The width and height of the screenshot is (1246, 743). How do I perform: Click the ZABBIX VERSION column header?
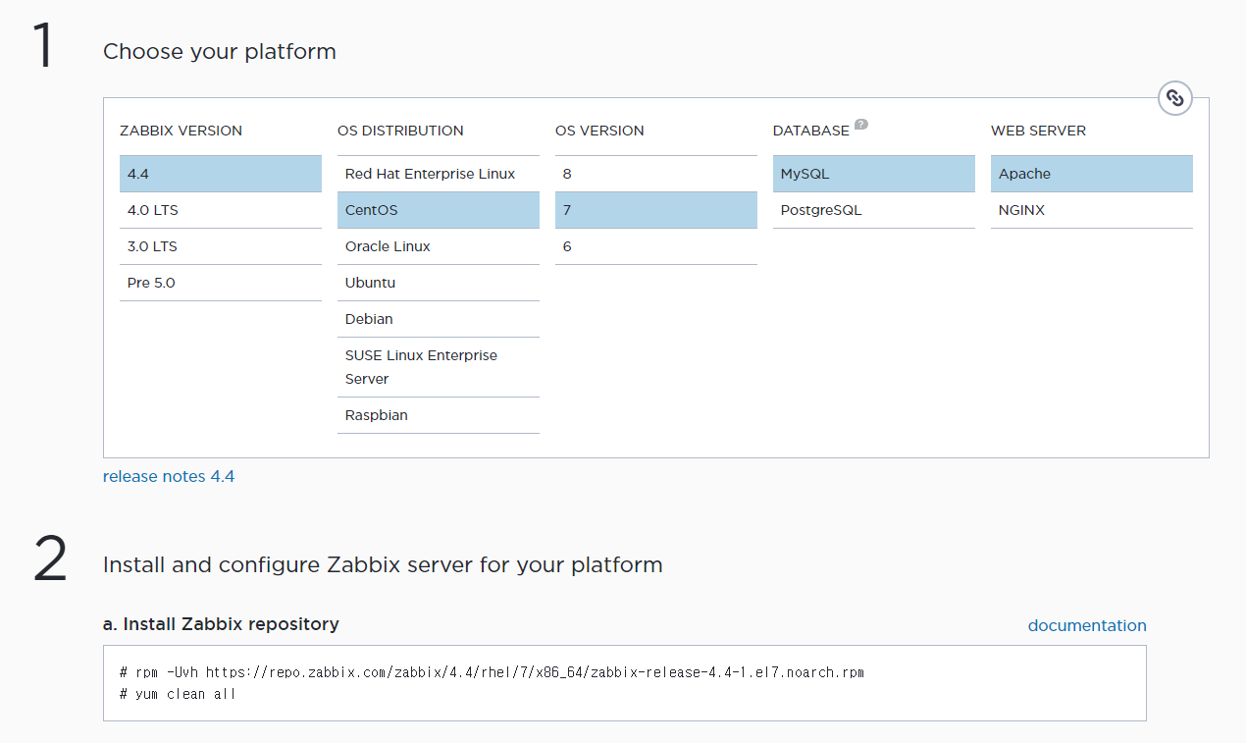[181, 131]
